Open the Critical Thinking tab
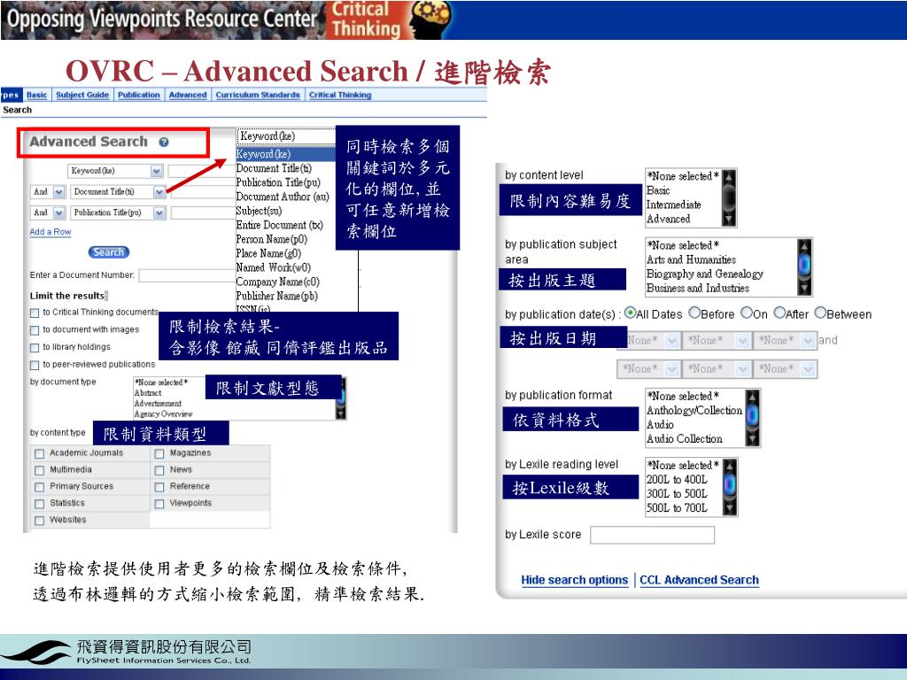 point(340,95)
